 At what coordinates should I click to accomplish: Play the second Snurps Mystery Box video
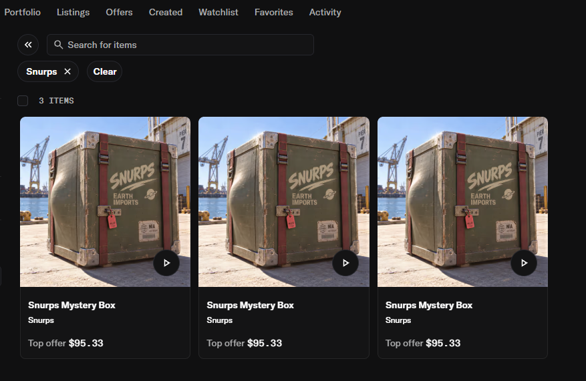pyautogui.click(x=345, y=263)
